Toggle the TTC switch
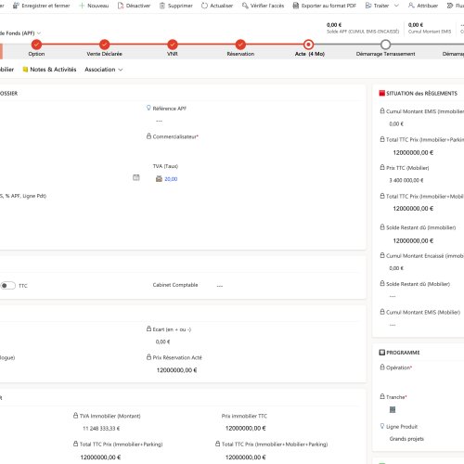Screen dimensions: 464x464 click(x=7, y=286)
